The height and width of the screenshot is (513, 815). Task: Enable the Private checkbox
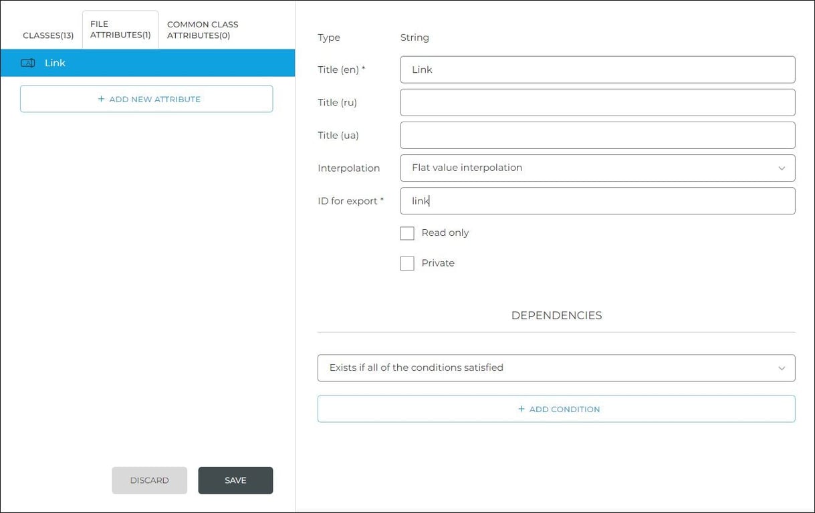(407, 263)
